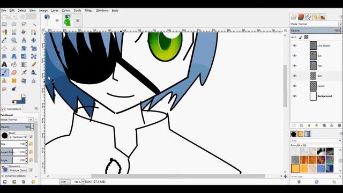The width and height of the screenshot is (343, 193).
Task: Raise the layer with green up arrow
Action: click(309, 125)
